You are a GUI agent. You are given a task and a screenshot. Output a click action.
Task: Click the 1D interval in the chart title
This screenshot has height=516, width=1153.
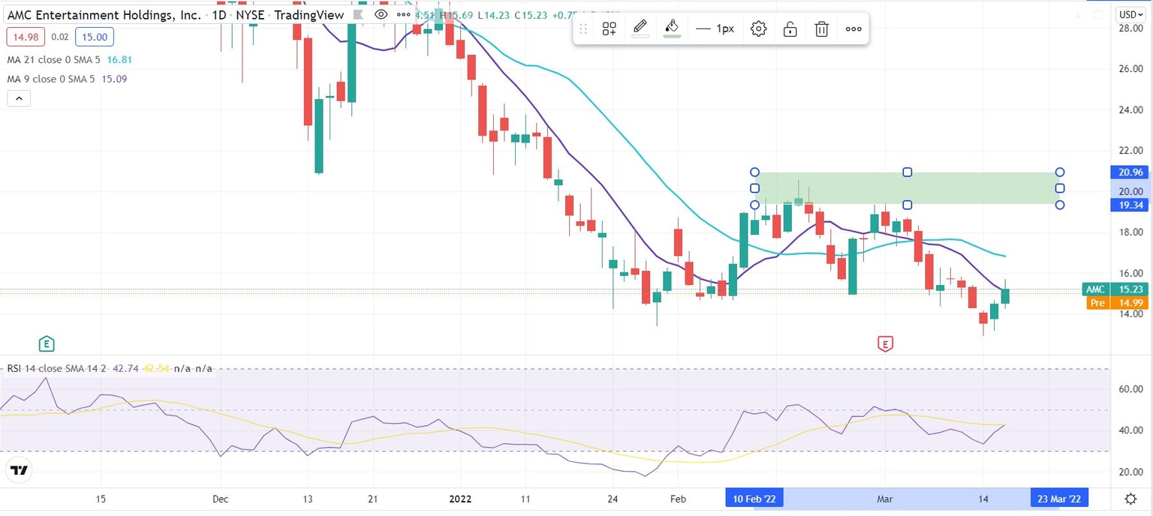pos(218,14)
